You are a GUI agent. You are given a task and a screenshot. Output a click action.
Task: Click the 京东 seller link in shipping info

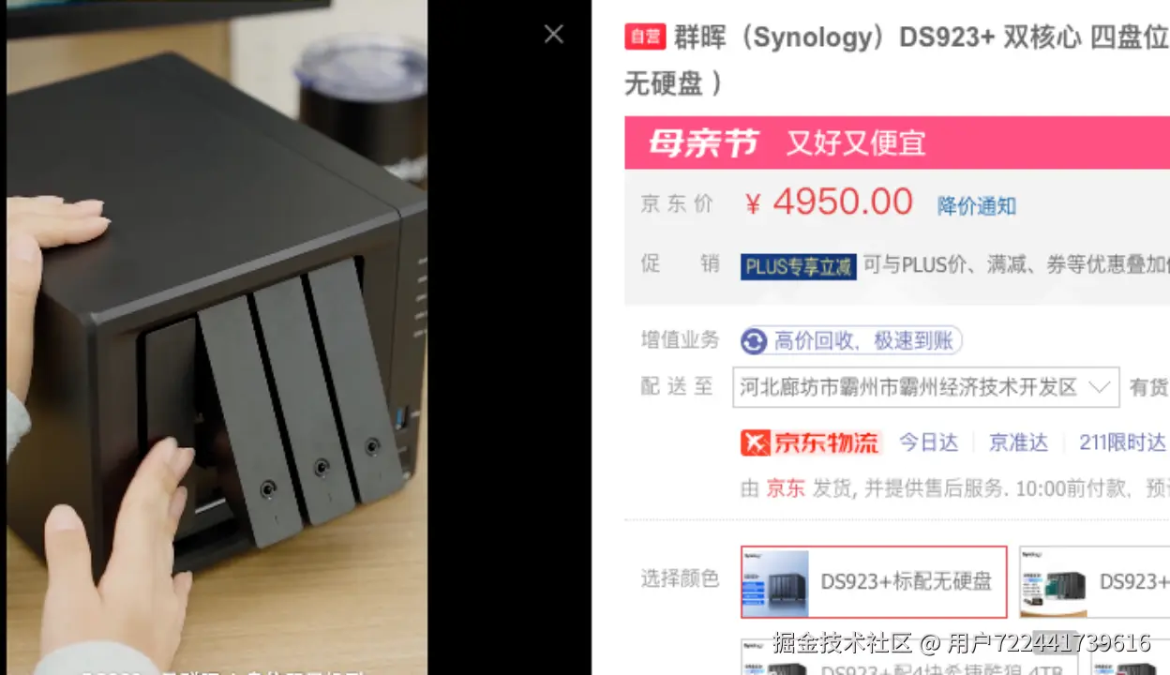coord(786,488)
